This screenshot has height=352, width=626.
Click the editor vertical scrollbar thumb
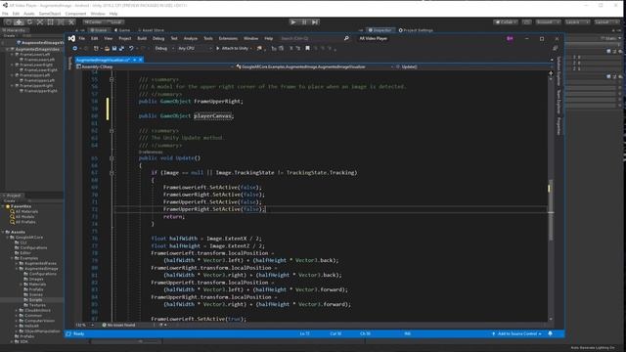(x=551, y=209)
